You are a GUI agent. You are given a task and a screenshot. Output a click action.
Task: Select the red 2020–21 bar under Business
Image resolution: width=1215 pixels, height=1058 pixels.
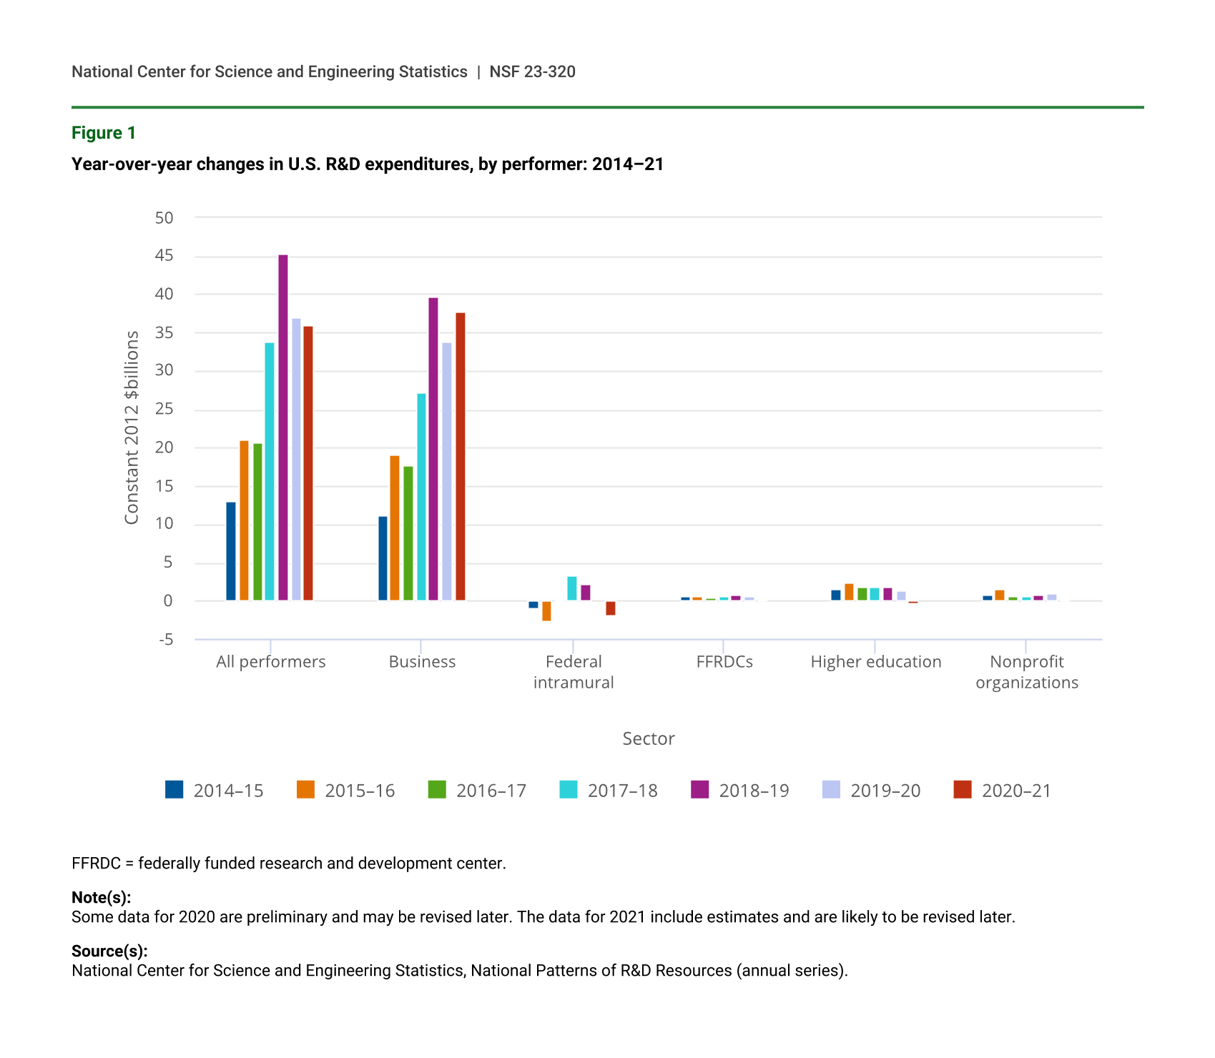[461, 456]
